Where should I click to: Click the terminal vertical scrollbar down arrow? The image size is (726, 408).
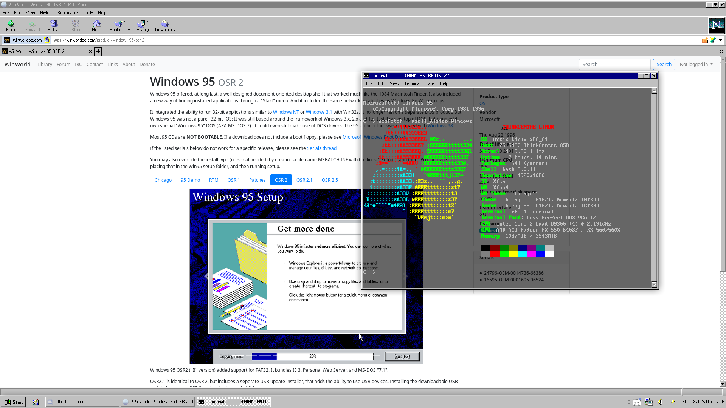[x=654, y=285]
